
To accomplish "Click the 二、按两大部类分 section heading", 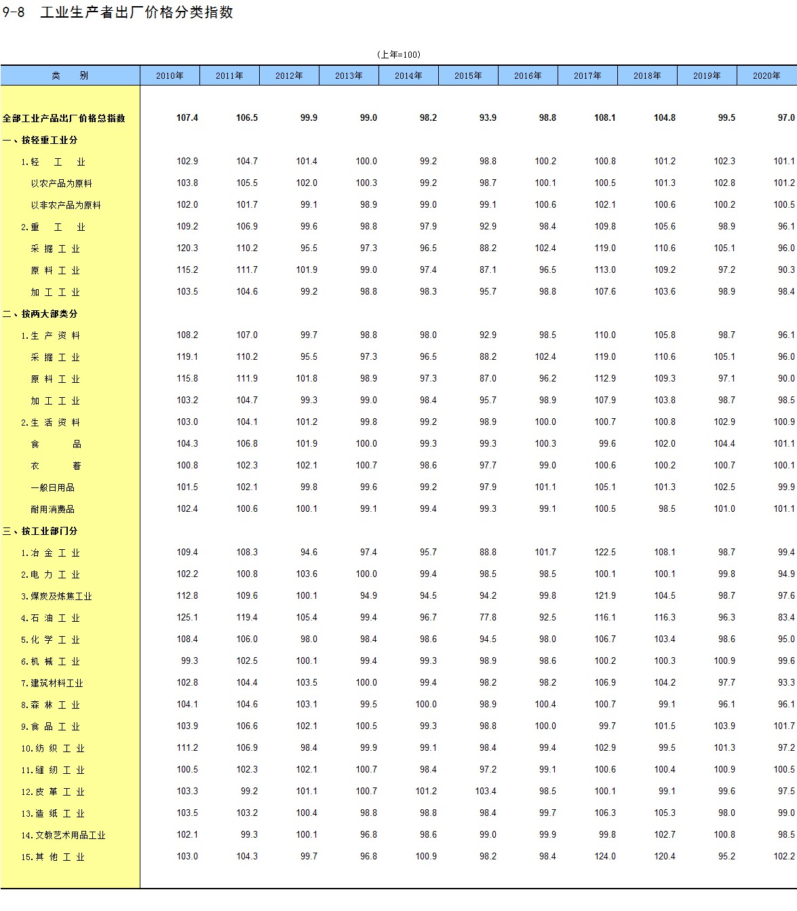I will 40,314.
